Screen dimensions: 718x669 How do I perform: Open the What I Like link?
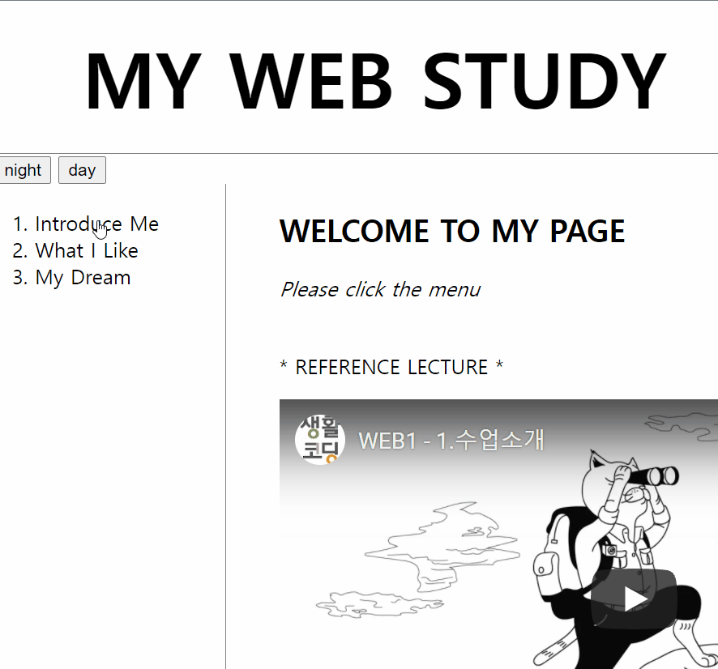coord(87,251)
